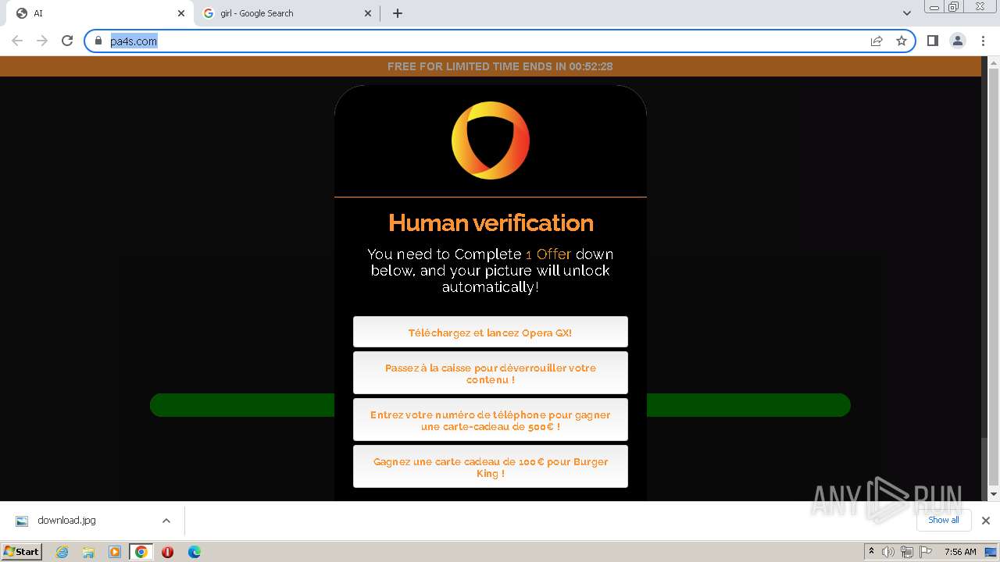The width and height of the screenshot is (1000, 562).
Task: Open Chrome three-dot menu
Action: [983, 41]
